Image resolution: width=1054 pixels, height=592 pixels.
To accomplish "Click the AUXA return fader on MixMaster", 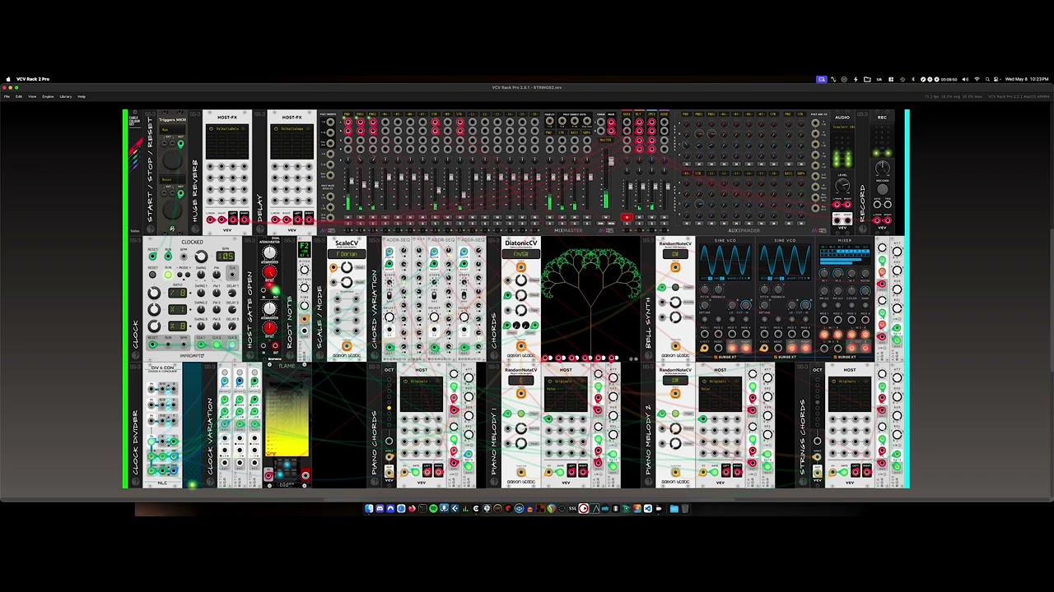I will [x=630, y=186].
